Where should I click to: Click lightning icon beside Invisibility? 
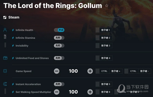point(13,46)
